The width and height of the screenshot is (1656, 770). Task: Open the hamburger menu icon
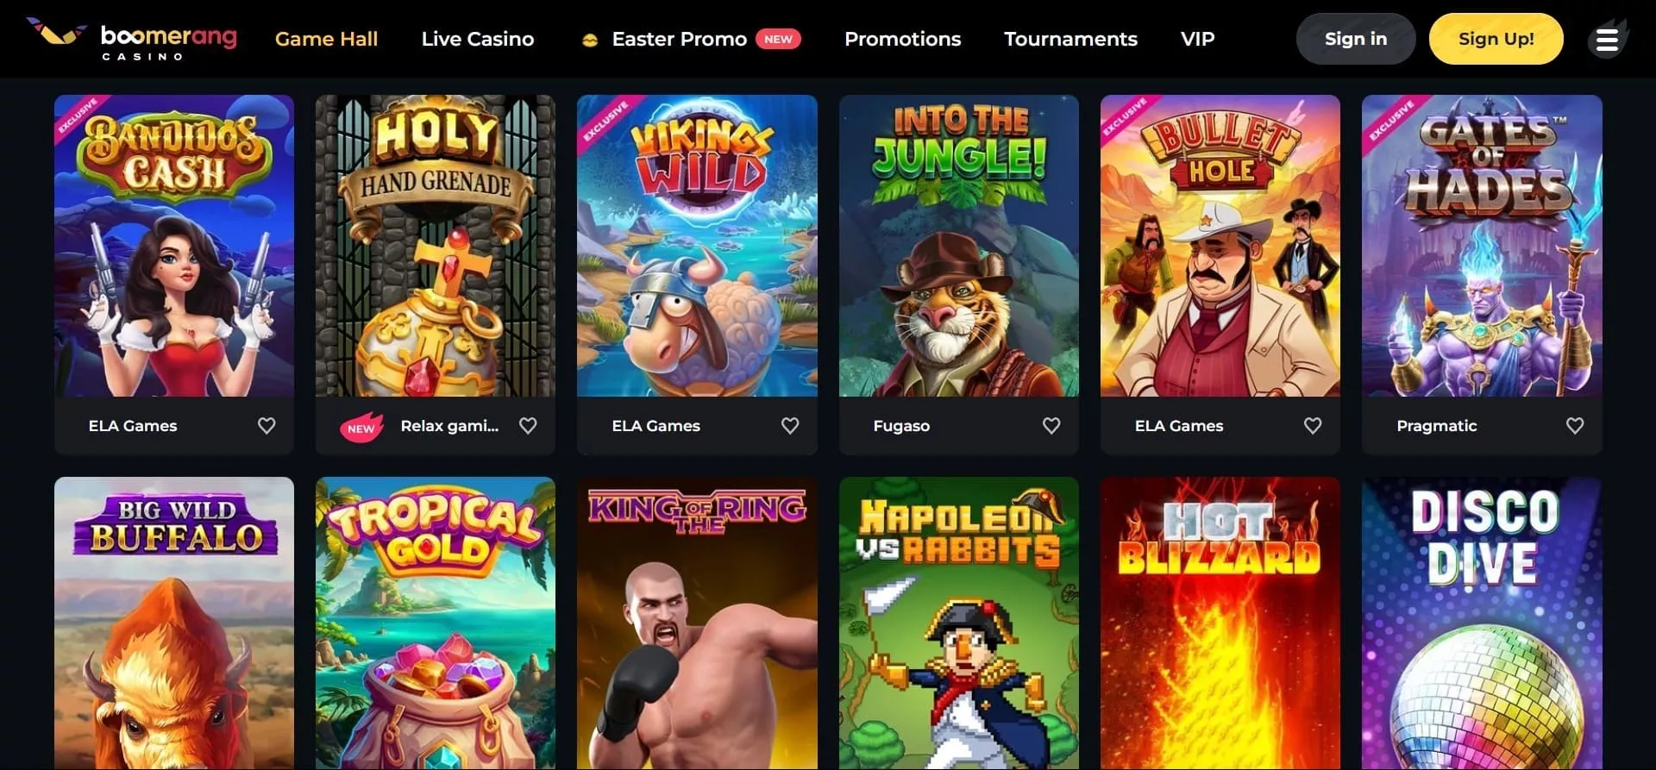tap(1607, 40)
